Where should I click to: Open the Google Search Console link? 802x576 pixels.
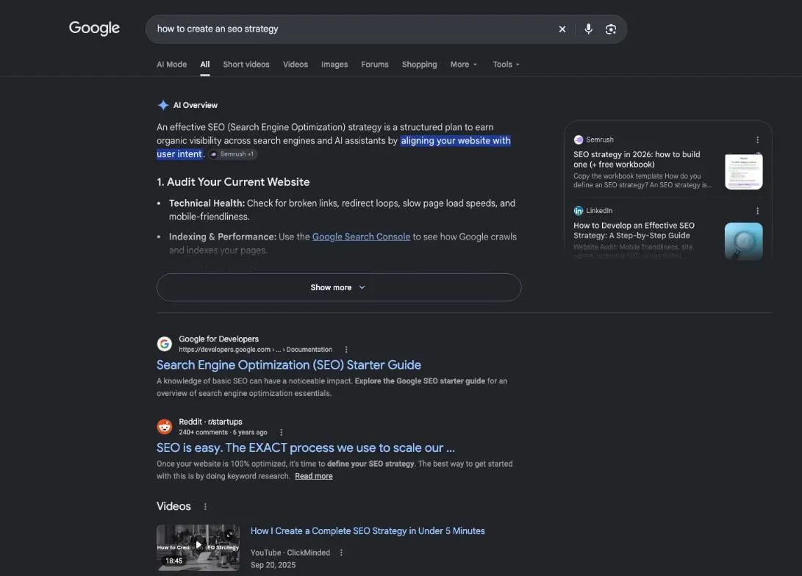(x=361, y=237)
